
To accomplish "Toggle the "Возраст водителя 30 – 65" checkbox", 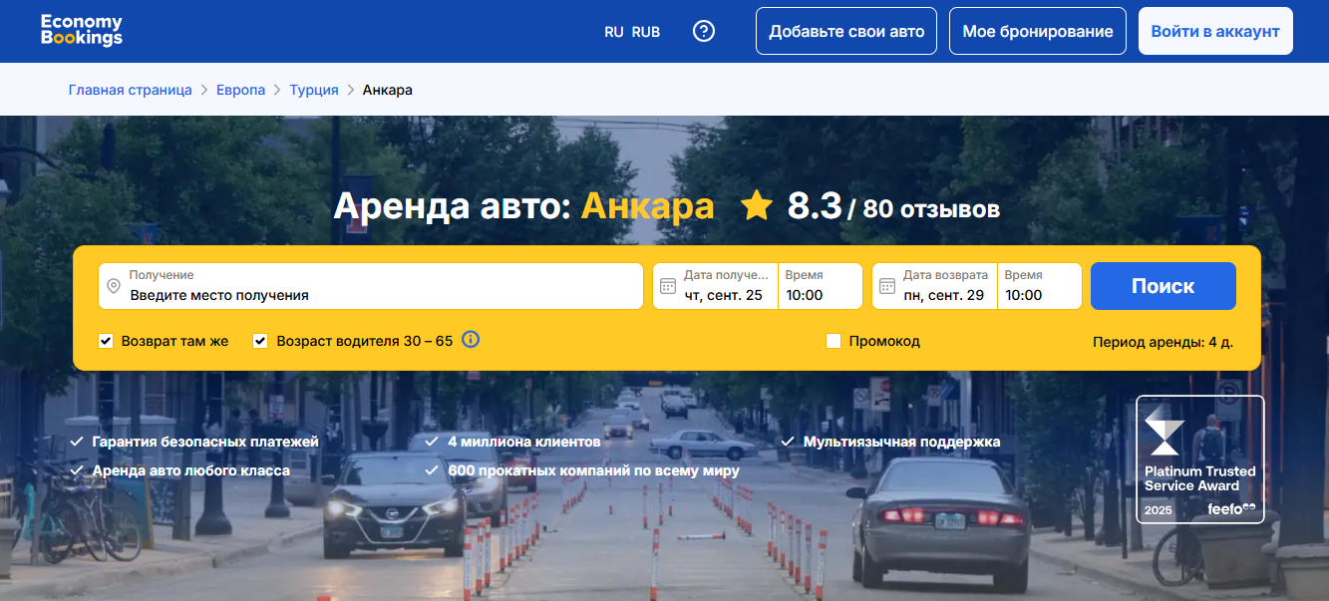I will 260,341.
